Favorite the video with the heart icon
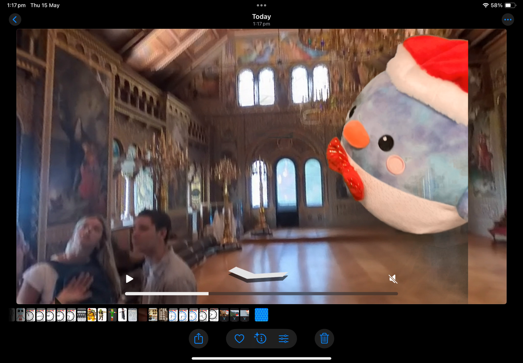Image resolution: width=523 pixels, height=363 pixels. [x=239, y=338]
